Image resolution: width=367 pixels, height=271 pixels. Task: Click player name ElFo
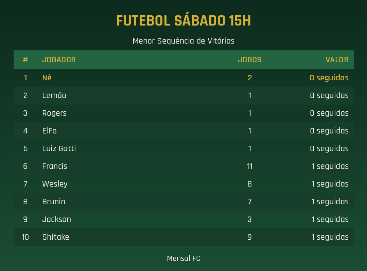pyautogui.click(x=49, y=131)
